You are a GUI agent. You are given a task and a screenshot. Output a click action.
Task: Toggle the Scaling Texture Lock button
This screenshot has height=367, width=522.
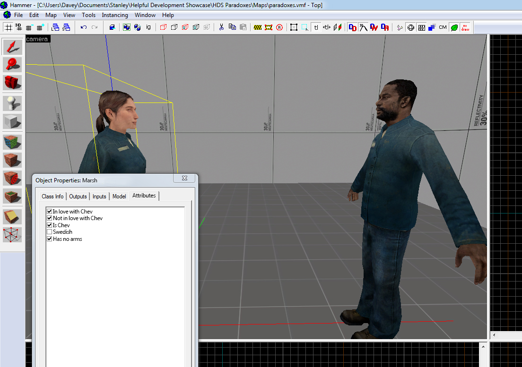coord(327,27)
